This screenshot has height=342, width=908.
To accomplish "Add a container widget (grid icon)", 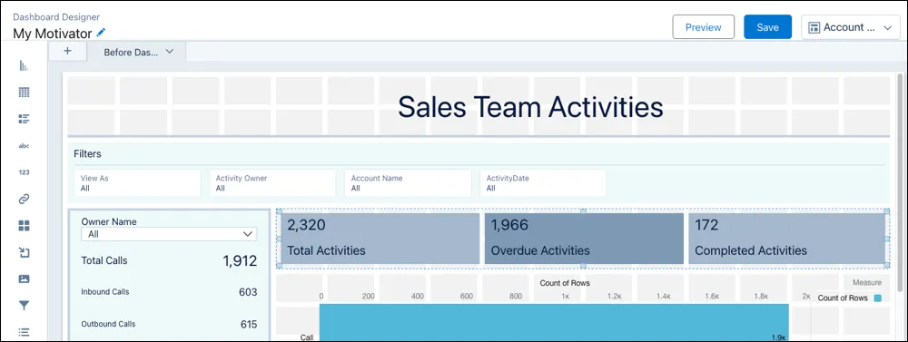I will pos(24,226).
